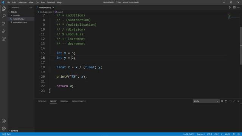This screenshot has width=242, height=136.
Task: Close the bottom panel
Action: tap(239, 101)
